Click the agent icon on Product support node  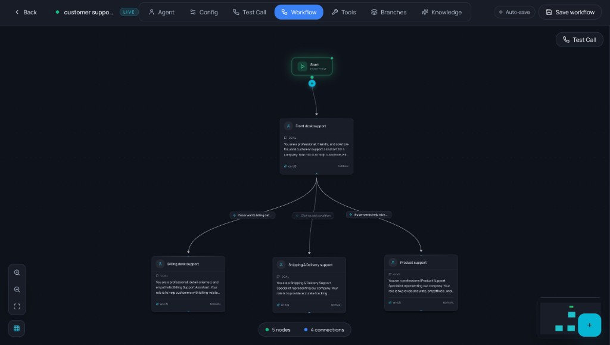[393, 262]
